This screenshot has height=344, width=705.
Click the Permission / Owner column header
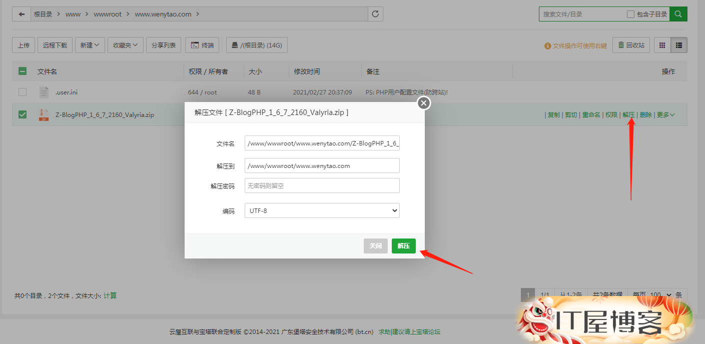tap(208, 71)
